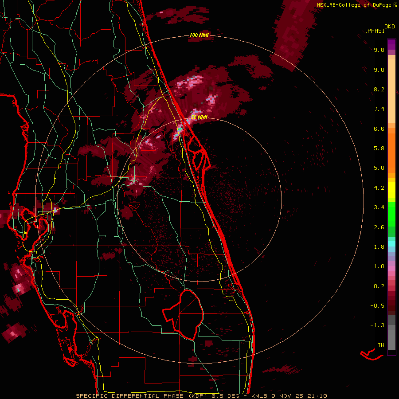Click the 5.8 value on the color scale
The height and width of the screenshot is (399, 399).
click(379, 149)
